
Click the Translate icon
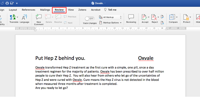tap(13, 17)
